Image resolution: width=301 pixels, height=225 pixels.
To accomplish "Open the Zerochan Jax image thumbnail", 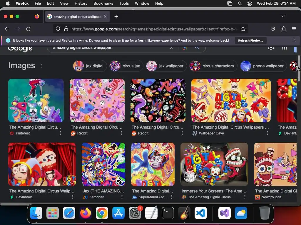I will (x=103, y=164).
